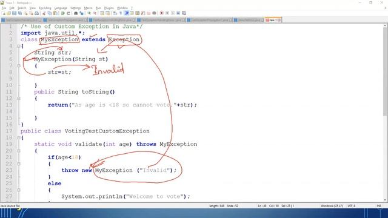Click the Save All toolbar icon
Viewport: 388px width, 218px height.
pyautogui.click(x=20, y=13)
